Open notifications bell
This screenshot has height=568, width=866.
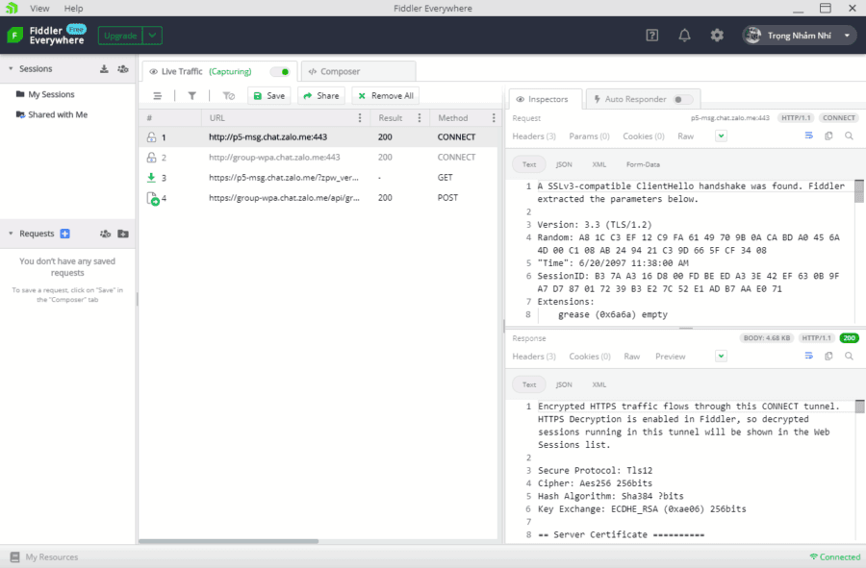[684, 36]
